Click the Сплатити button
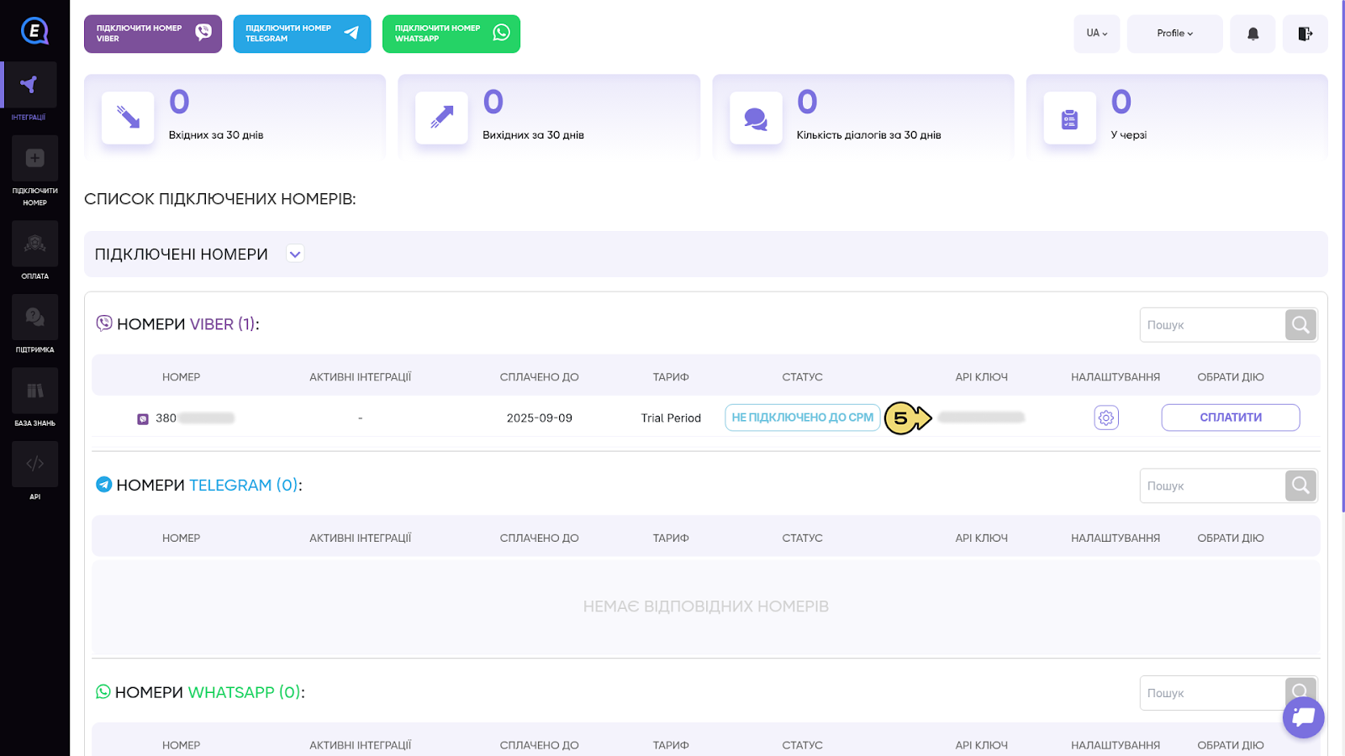This screenshot has height=756, width=1345. click(x=1231, y=417)
